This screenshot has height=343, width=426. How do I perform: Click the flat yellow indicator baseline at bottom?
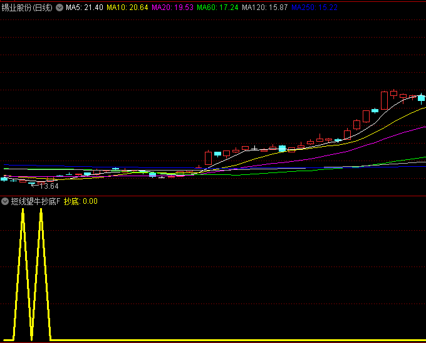238,340
